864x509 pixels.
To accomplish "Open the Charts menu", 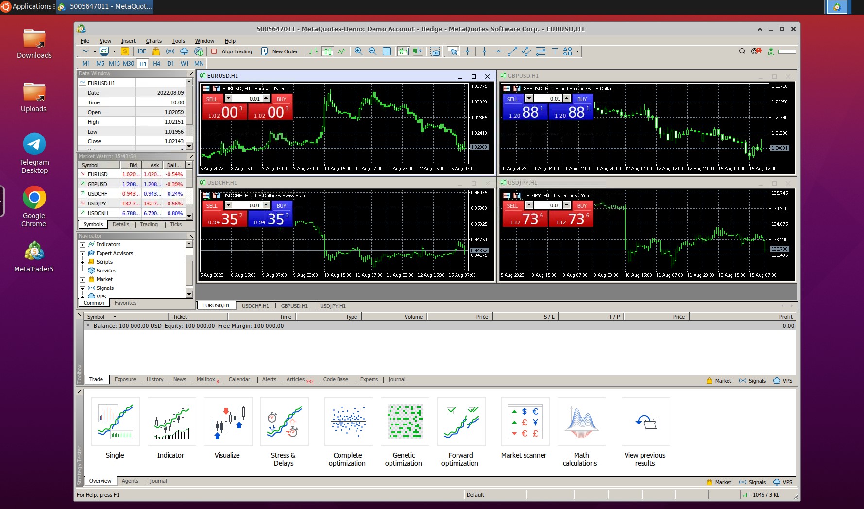I will [x=153, y=41].
